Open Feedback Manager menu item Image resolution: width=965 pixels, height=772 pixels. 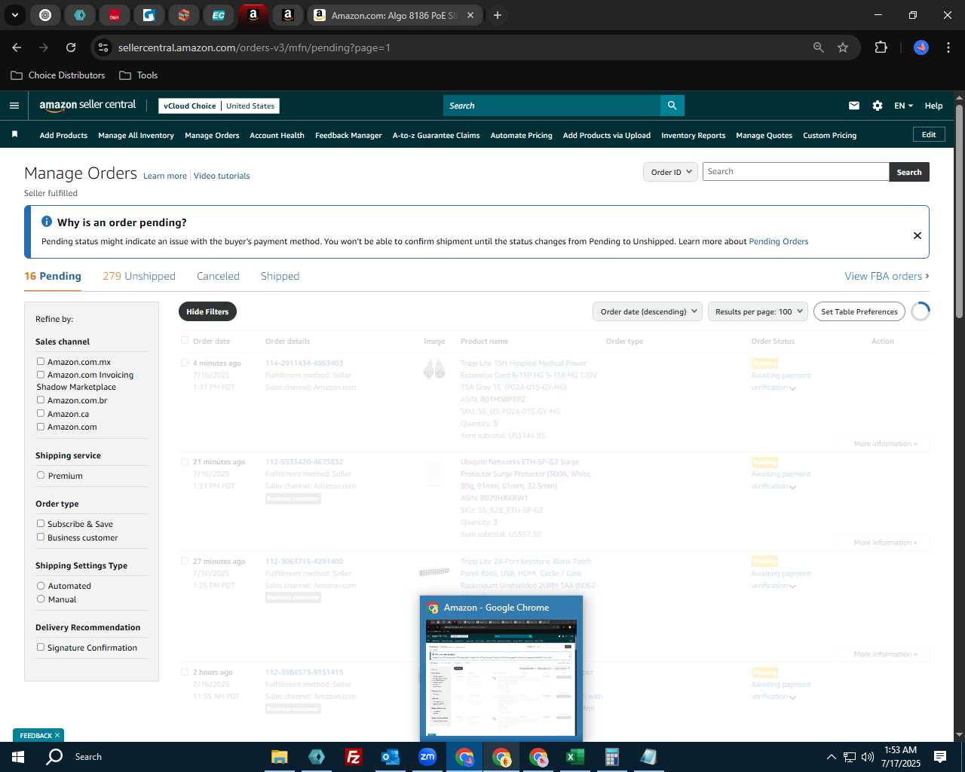(x=348, y=136)
